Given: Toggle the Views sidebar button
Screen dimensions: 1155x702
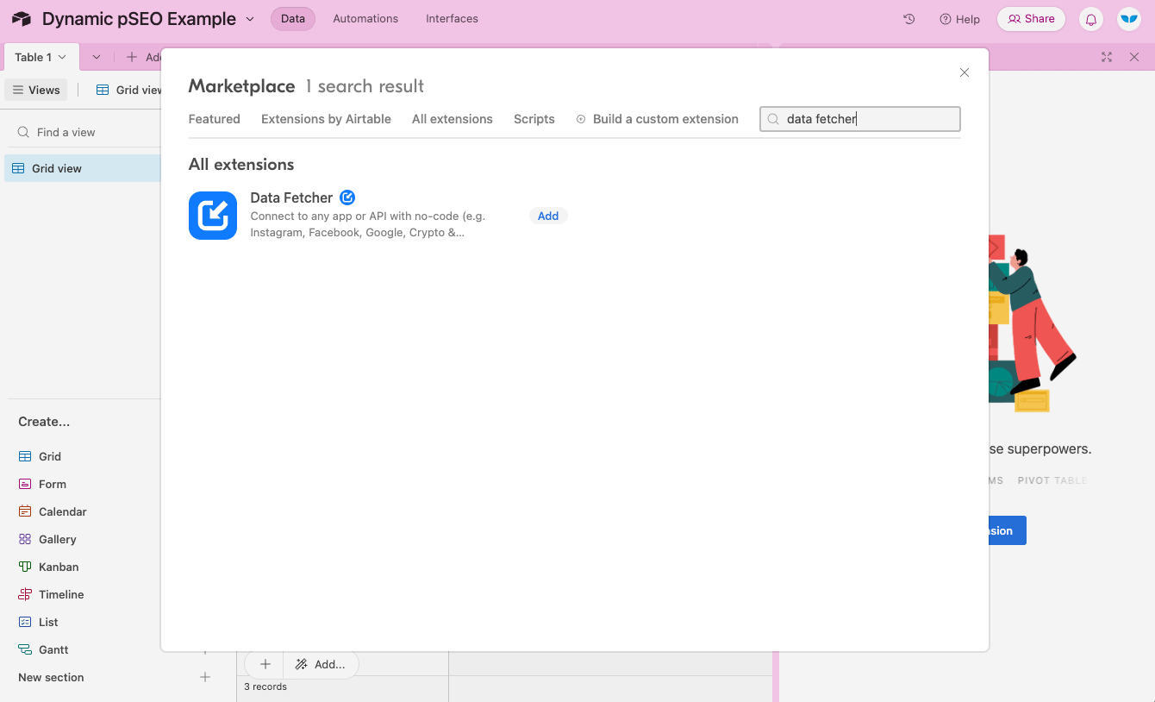Looking at the screenshot, I should click(36, 90).
